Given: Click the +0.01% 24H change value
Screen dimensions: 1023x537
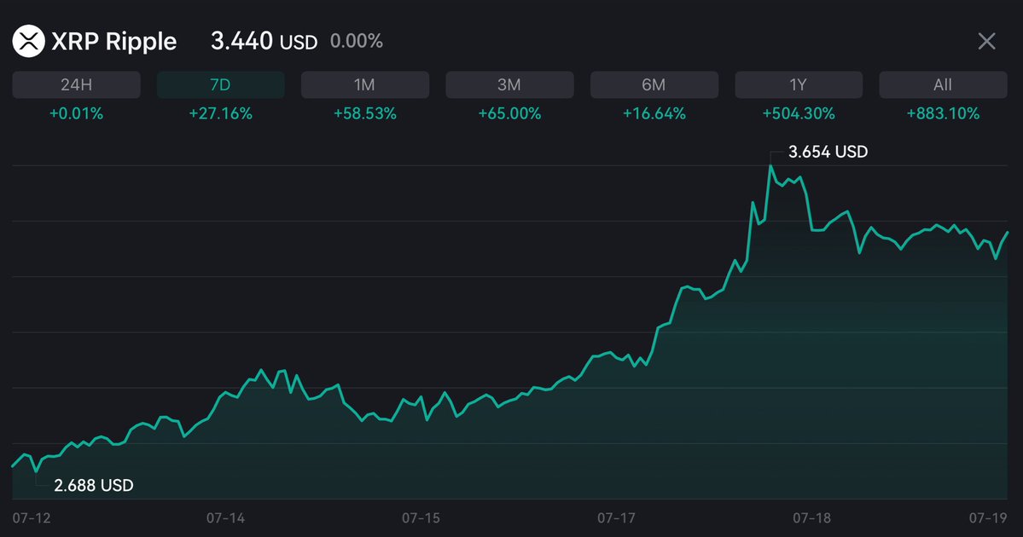Looking at the screenshot, I should click(x=76, y=113).
